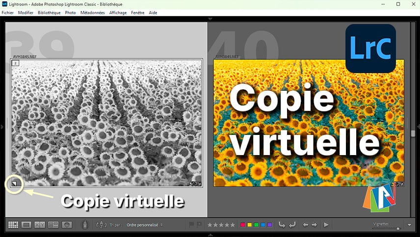Toggle the bottom filmstrip panel triangle

coord(210,235)
